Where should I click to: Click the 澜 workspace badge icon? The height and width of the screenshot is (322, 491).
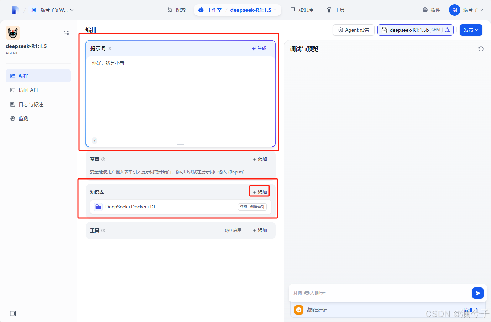click(33, 10)
